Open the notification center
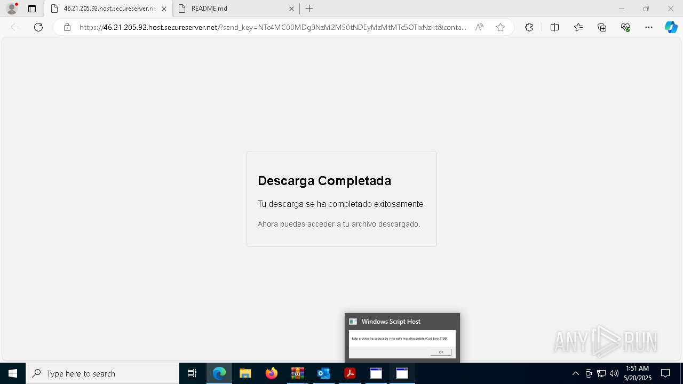 click(x=665, y=373)
